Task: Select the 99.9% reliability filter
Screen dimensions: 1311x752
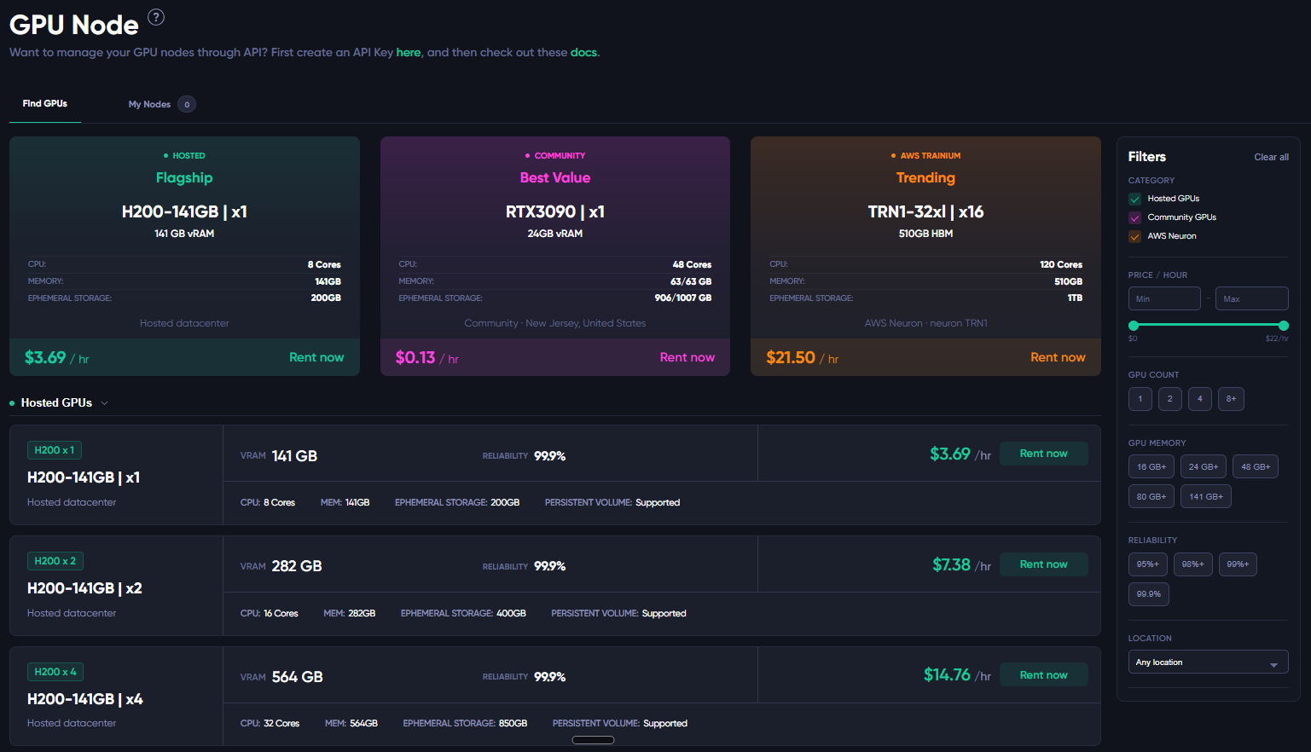Action: coord(1149,594)
